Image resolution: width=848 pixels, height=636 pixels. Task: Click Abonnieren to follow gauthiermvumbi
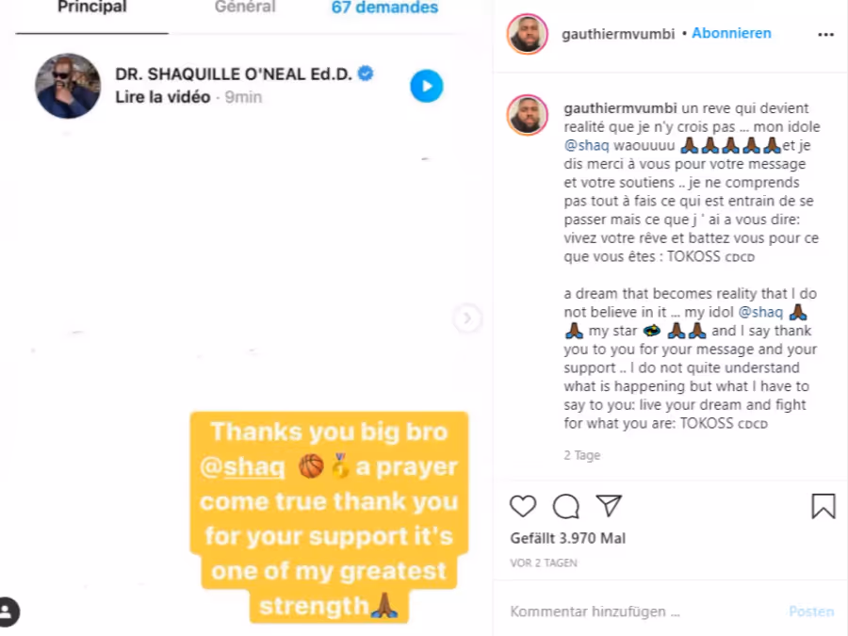[x=731, y=33]
